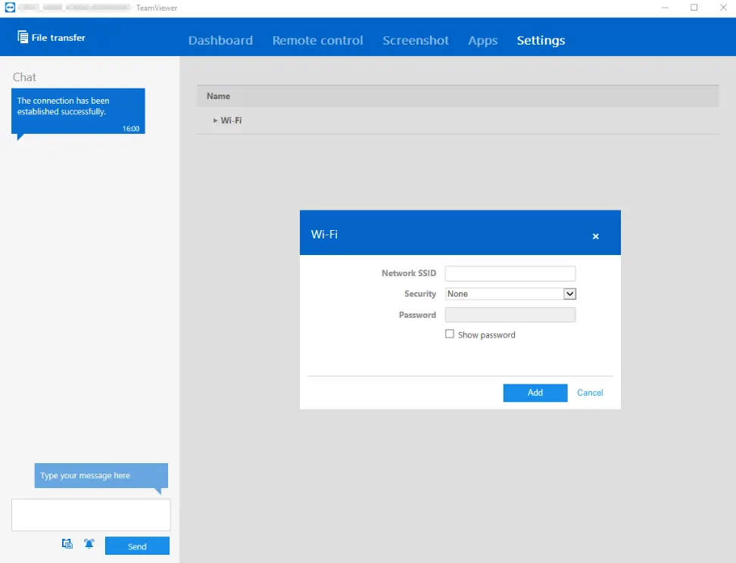Image resolution: width=736 pixels, height=563 pixels.
Task: Go to the Screenshot tab
Action: (x=416, y=40)
